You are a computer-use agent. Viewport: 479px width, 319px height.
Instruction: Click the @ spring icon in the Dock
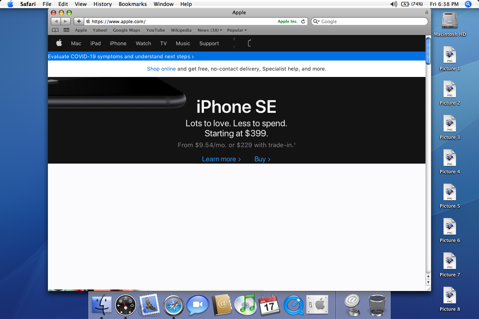pos(352,304)
